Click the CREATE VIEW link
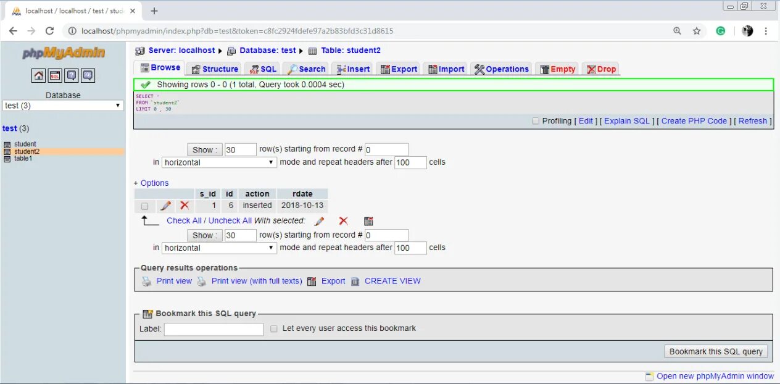The image size is (780, 384). 392,281
